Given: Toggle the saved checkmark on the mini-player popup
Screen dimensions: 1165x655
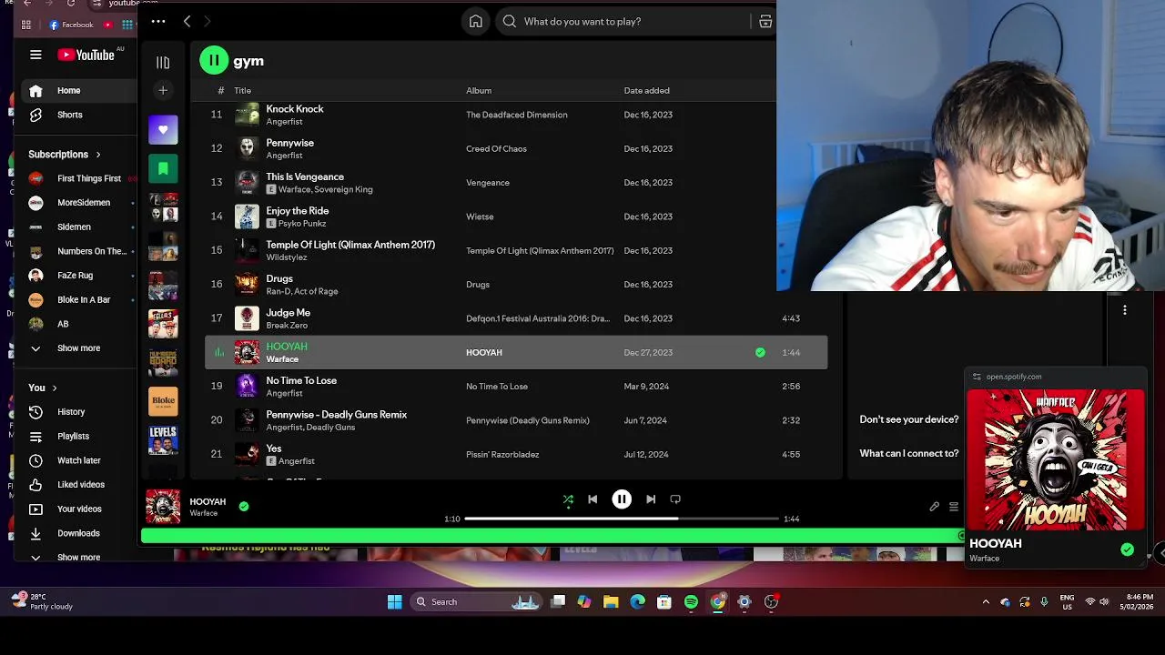Looking at the screenshot, I should [x=1127, y=549].
